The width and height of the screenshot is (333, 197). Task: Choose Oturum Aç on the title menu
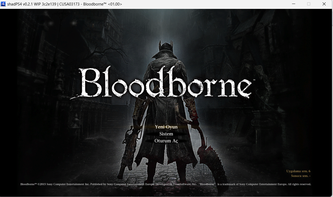(166, 141)
